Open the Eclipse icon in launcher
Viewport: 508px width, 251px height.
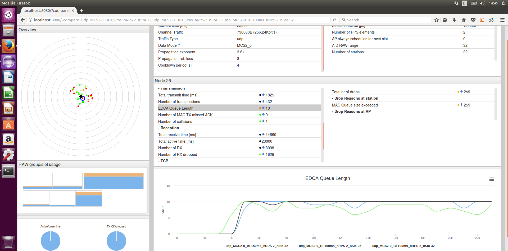(x=8, y=62)
